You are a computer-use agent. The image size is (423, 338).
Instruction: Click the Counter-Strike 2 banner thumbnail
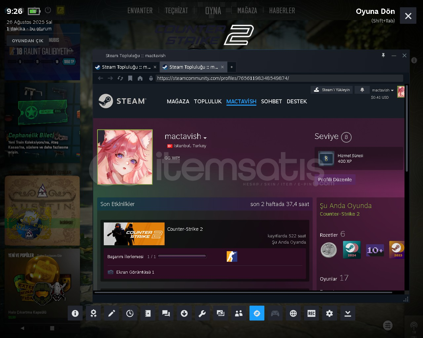(x=134, y=234)
